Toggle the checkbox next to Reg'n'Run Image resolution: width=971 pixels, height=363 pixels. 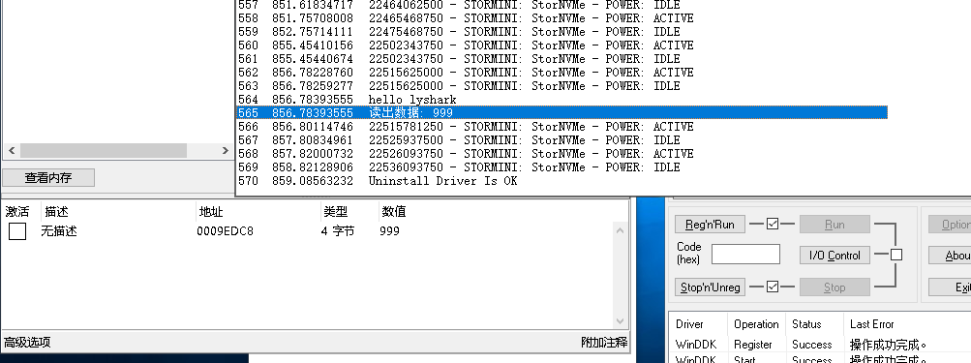pos(773,224)
